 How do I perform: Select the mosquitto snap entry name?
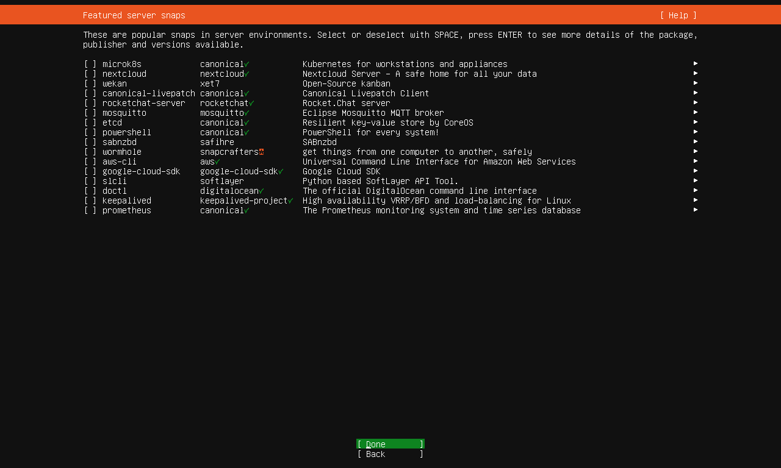click(124, 113)
